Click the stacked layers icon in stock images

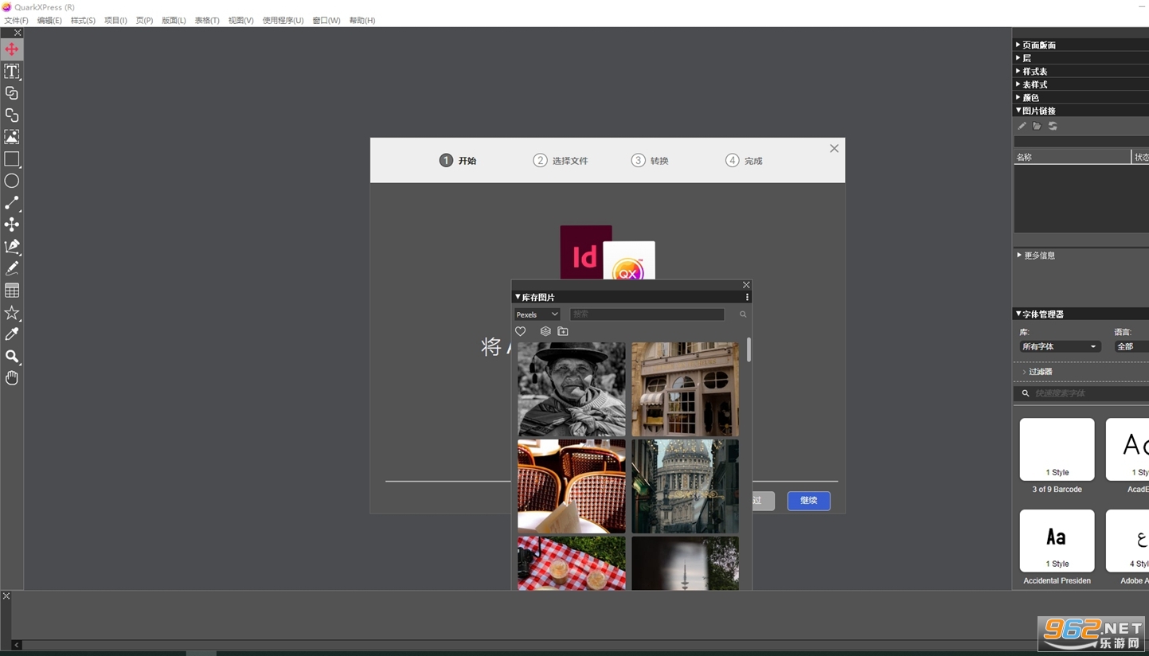click(x=545, y=331)
